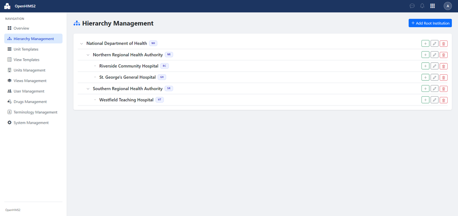Open System Management page
The width and height of the screenshot is (458, 216).
click(x=33, y=123)
